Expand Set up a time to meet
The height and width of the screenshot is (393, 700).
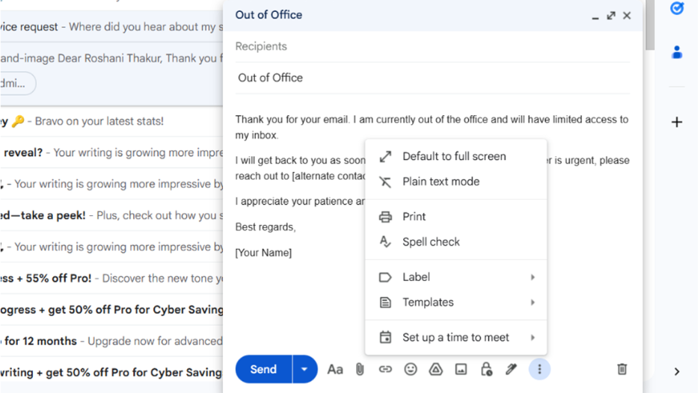point(456,338)
